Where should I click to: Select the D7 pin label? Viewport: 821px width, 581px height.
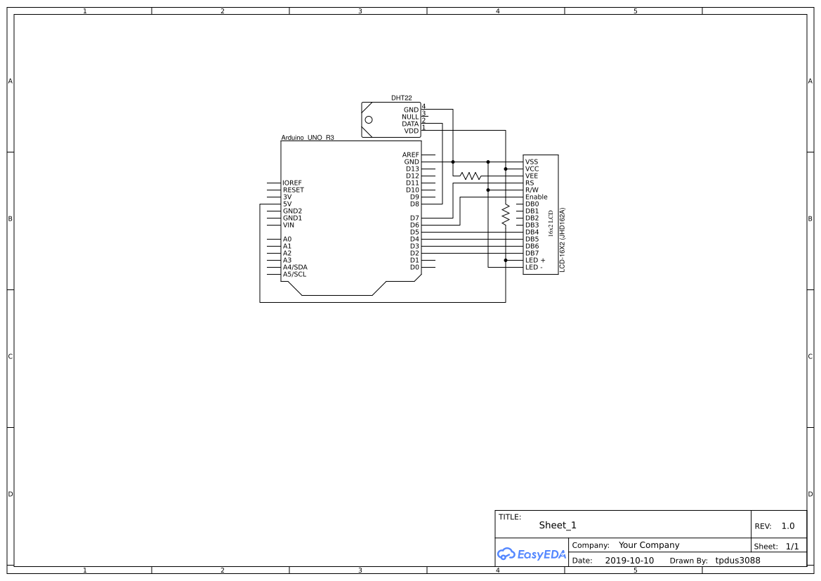pyautogui.click(x=414, y=218)
